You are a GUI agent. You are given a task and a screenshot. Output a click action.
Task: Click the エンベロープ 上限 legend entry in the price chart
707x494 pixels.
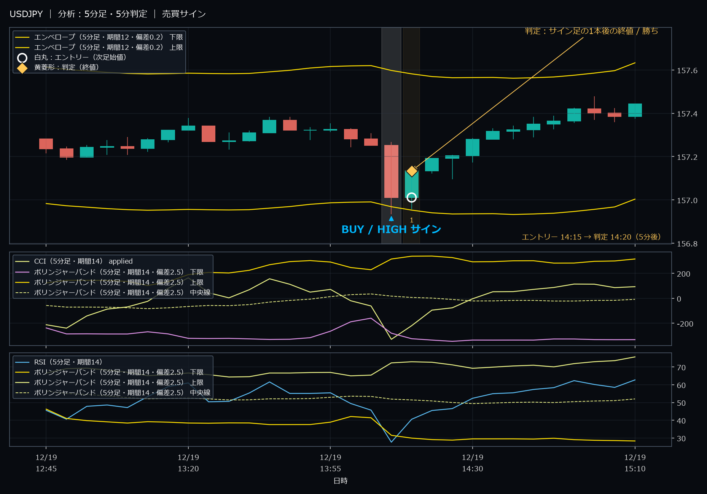pos(99,47)
